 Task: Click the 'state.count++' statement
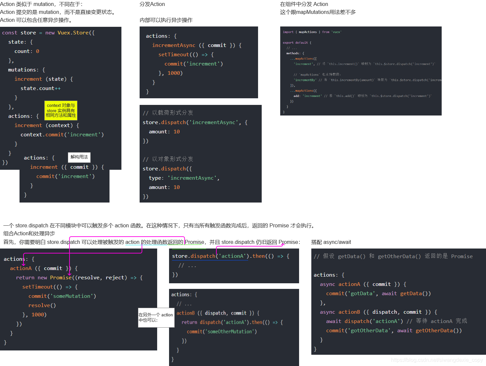pyautogui.click(x=41, y=88)
